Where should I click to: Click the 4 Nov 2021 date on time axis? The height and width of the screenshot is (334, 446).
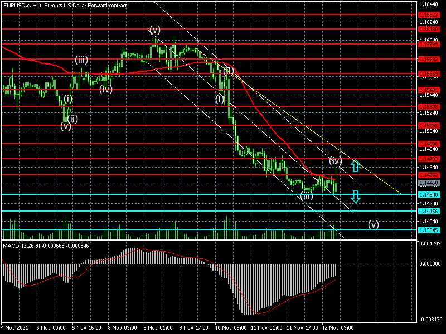(14, 328)
